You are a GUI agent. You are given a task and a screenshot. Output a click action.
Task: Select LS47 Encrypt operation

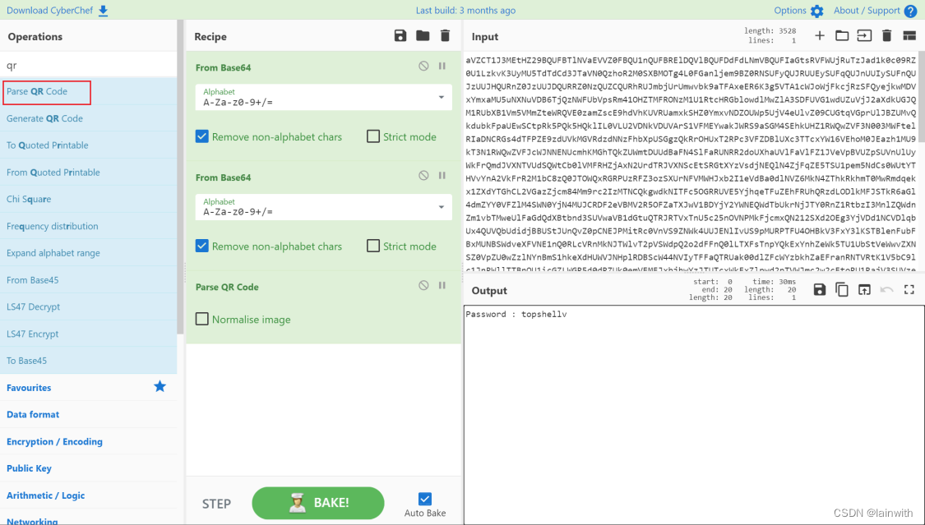pyautogui.click(x=89, y=334)
